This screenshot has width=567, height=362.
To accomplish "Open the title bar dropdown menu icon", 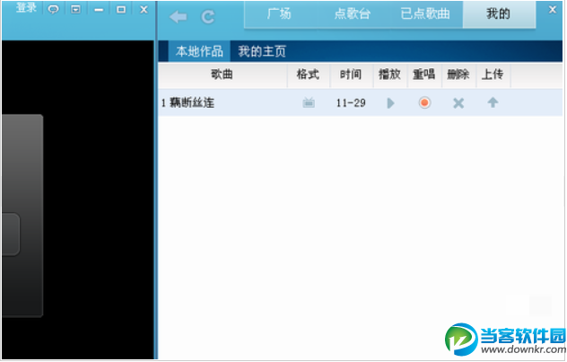I will [x=75, y=9].
